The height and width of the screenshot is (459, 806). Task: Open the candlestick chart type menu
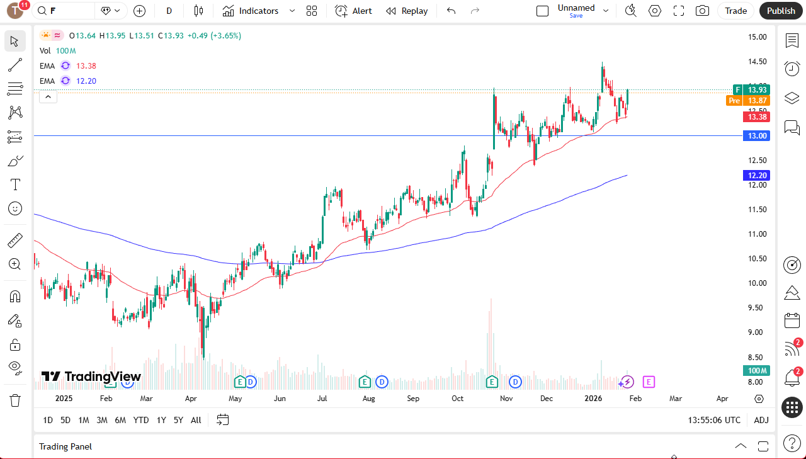point(199,11)
